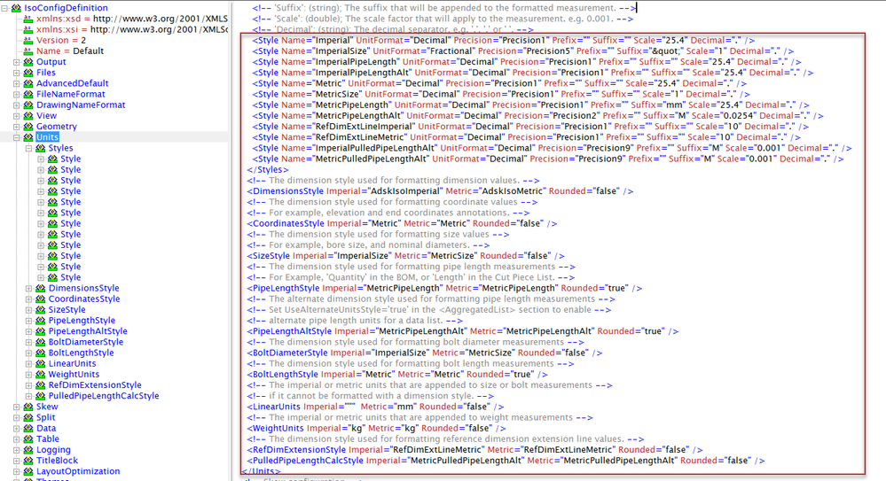Expand the RefDimExtensionStyle node
The width and height of the screenshot is (886, 481).
[x=28, y=385]
